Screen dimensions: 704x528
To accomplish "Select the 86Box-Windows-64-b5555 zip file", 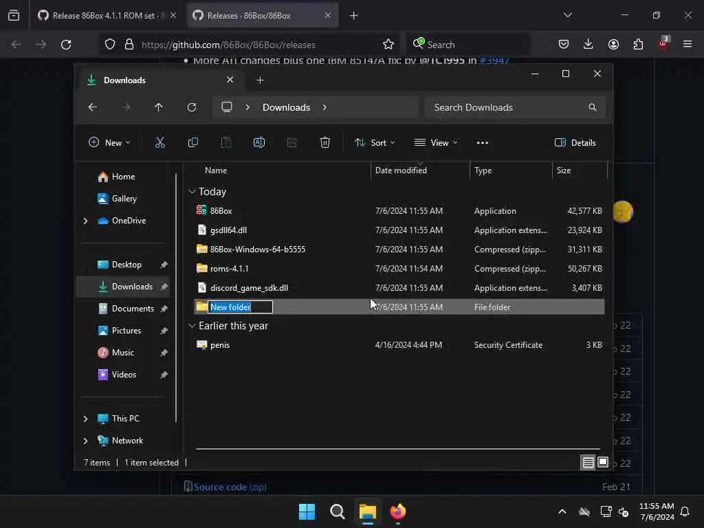I will tap(399, 249).
